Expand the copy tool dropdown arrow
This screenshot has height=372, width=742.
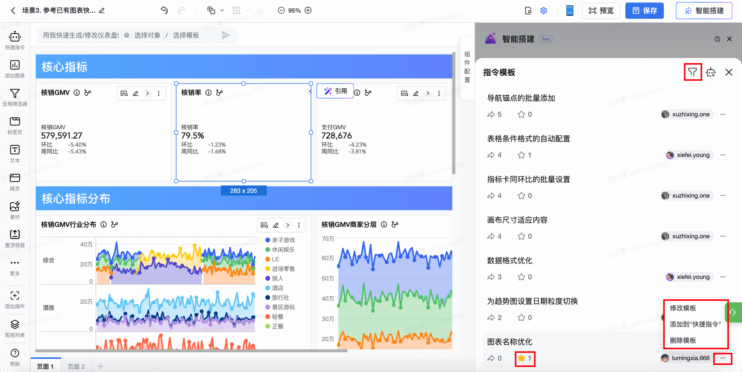[x=222, y=11]
